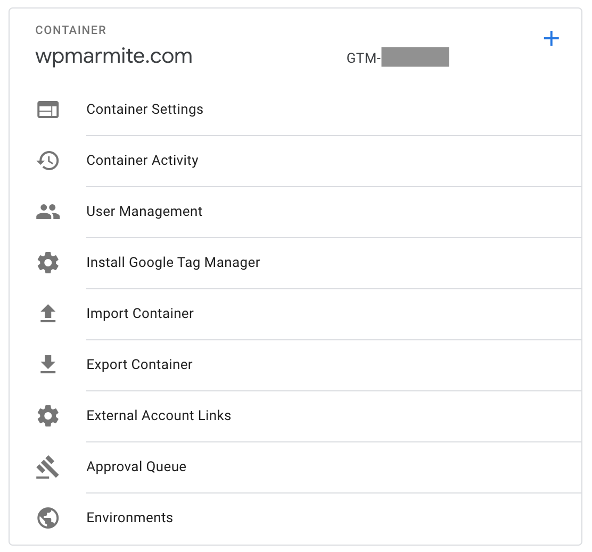Click the User Management people icon
The height and width of the screenshot is (552, 592).
48,212
